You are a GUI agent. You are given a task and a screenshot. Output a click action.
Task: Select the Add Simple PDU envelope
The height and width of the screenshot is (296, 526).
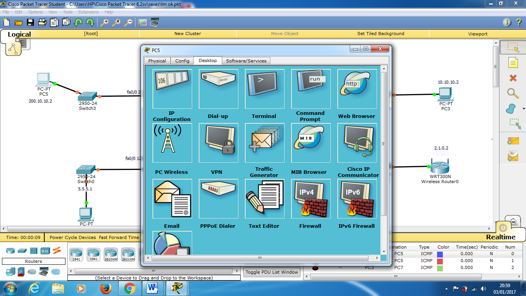point(513,141)
